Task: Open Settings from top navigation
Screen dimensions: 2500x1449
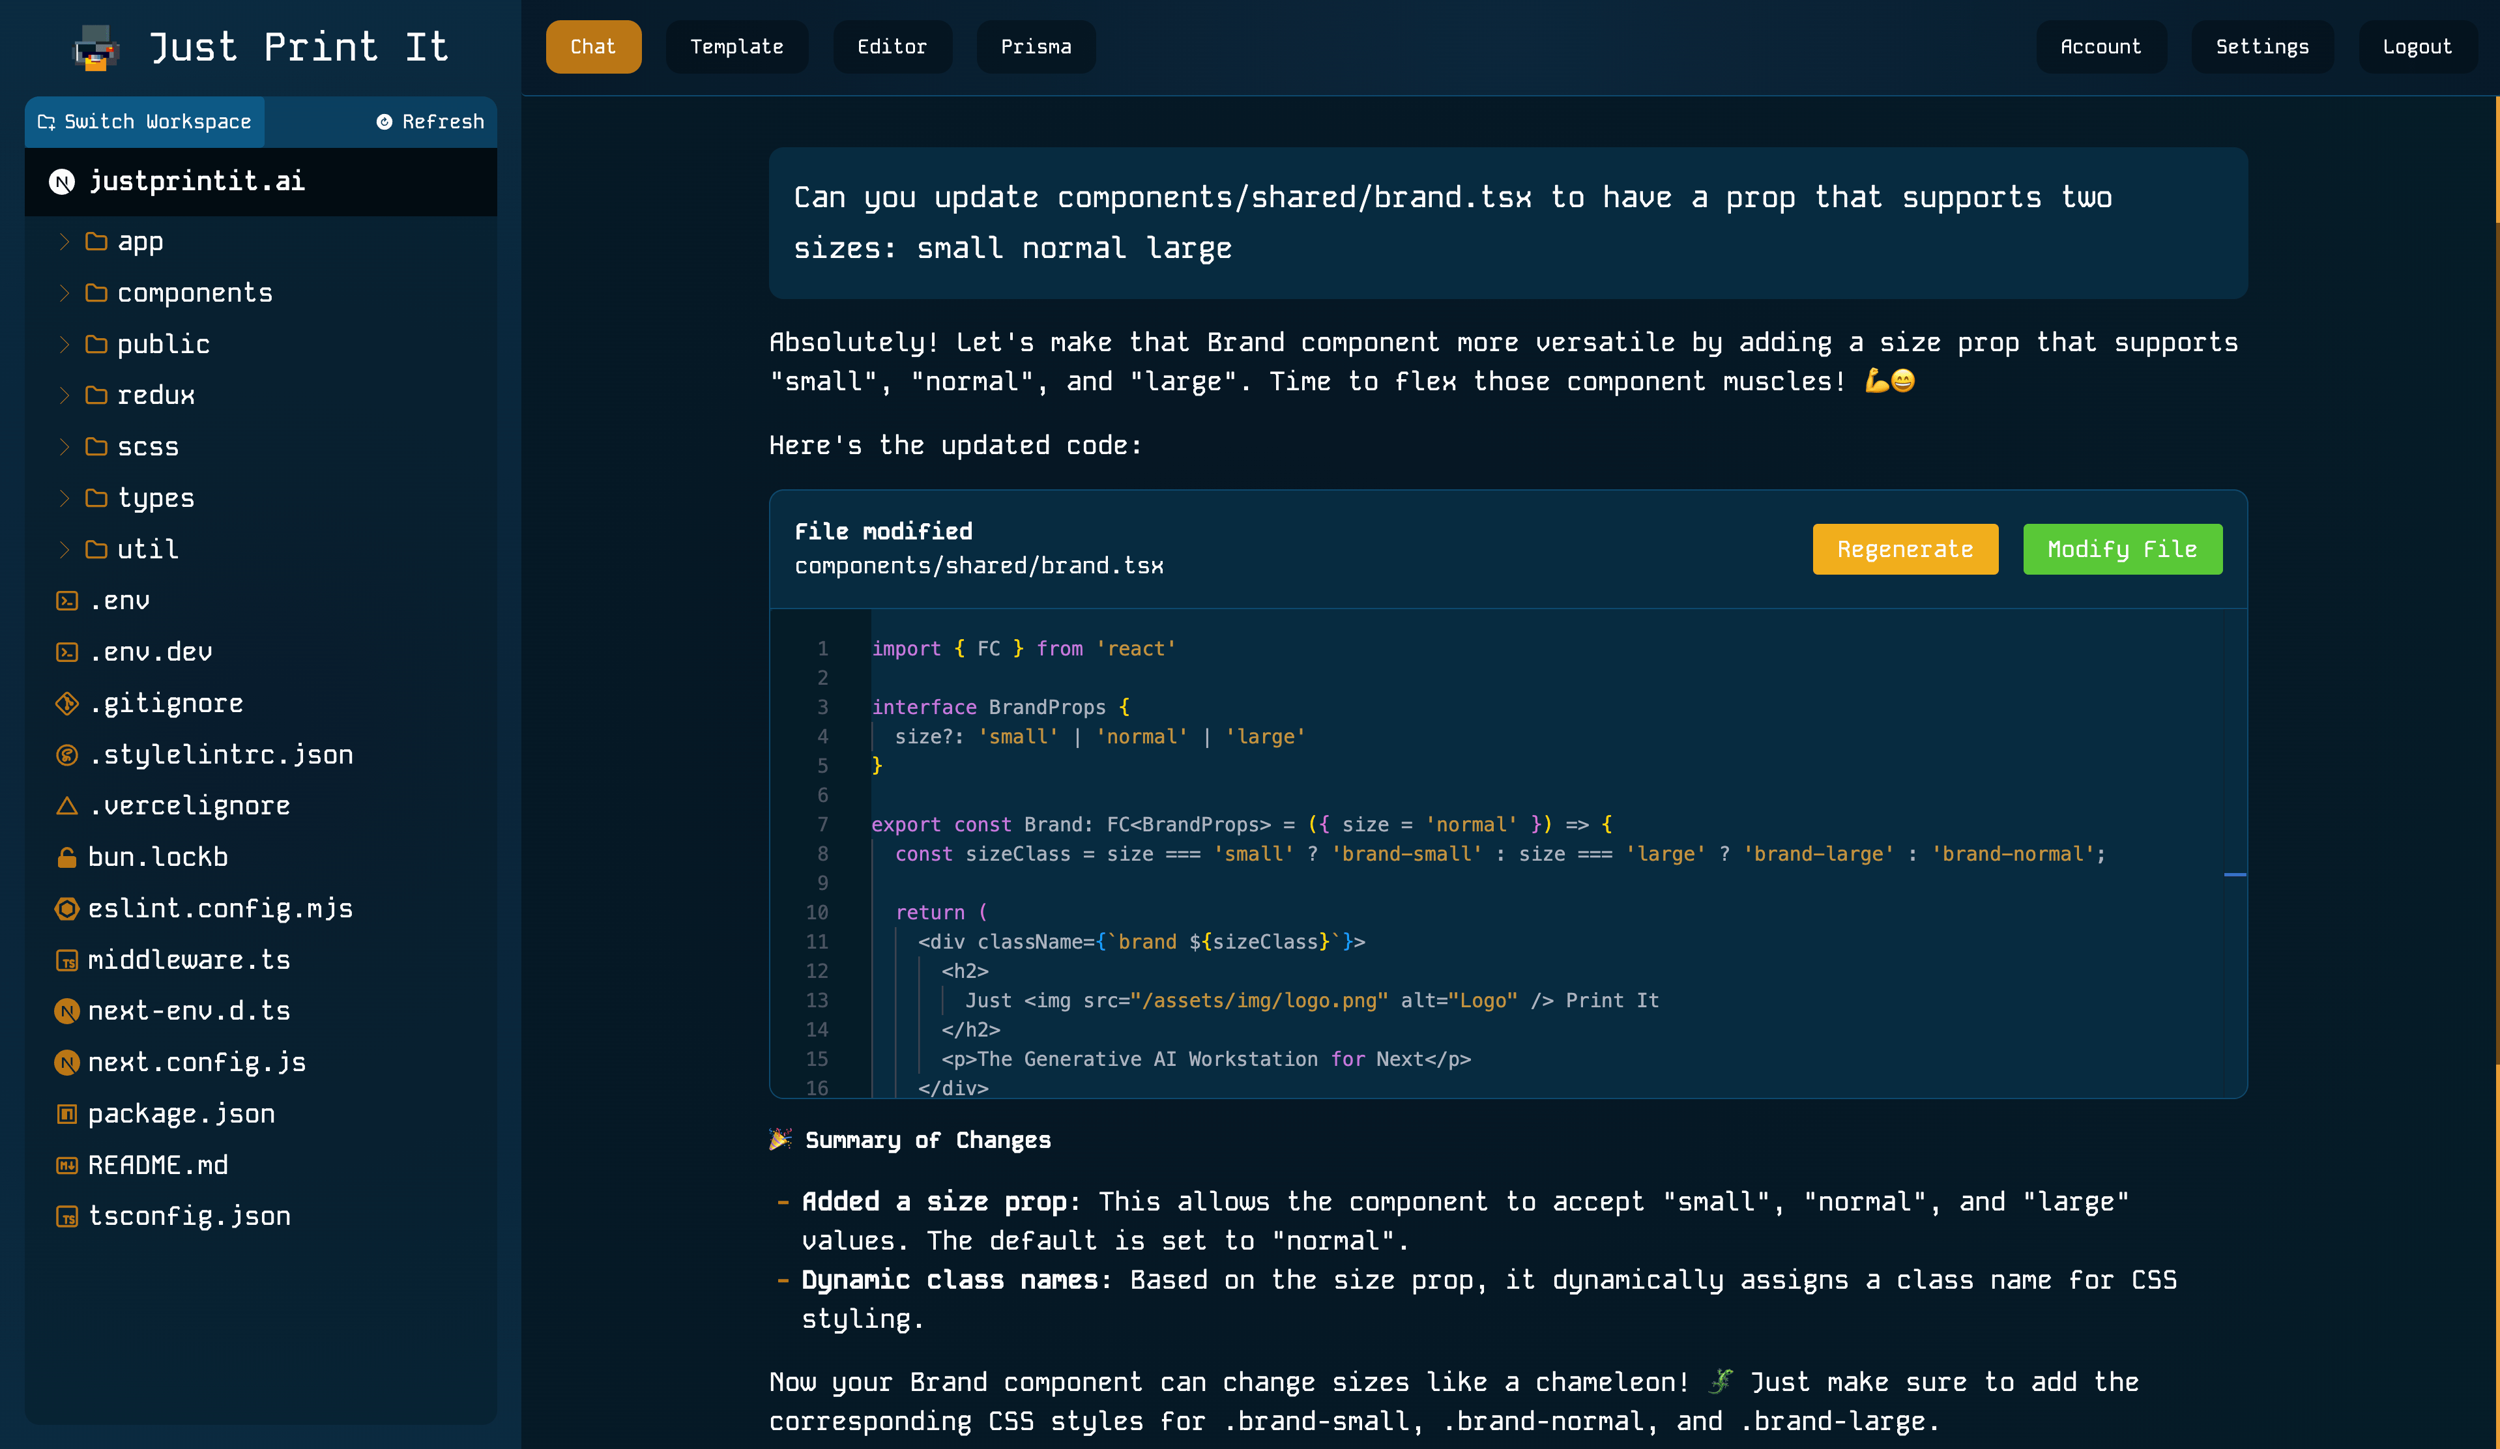Action: pos(2262,46)
